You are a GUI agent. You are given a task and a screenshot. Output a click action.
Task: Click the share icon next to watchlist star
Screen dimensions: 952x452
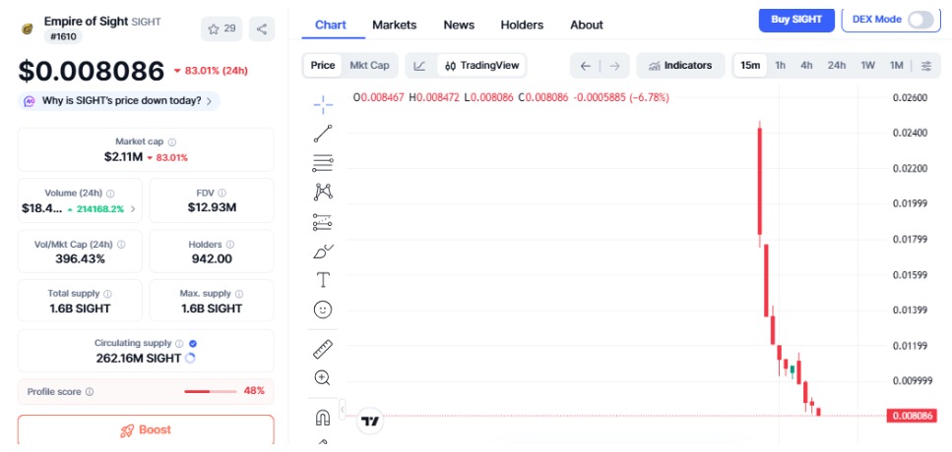[262, 28]
